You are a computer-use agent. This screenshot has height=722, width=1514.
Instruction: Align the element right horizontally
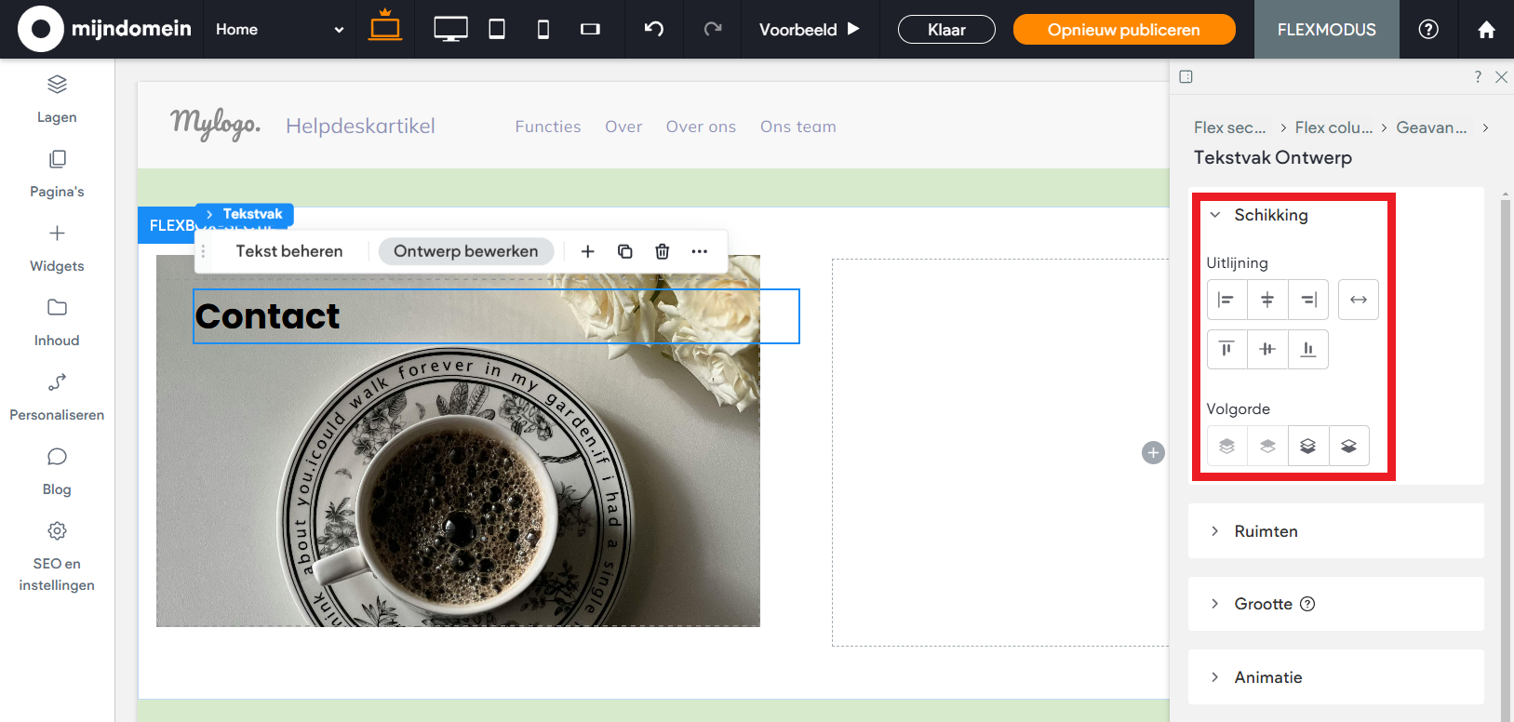1308,300
